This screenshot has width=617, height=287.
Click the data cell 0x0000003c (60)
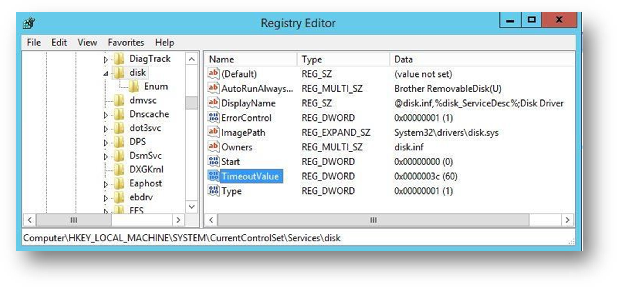(x=426, y=176)
